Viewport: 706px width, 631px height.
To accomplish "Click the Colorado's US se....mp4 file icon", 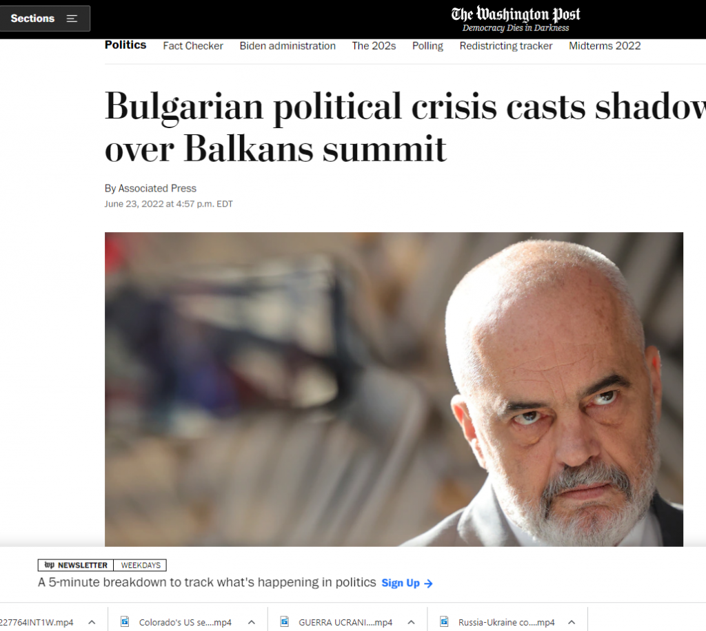I will pyautogui.click(x=125, y=621).
